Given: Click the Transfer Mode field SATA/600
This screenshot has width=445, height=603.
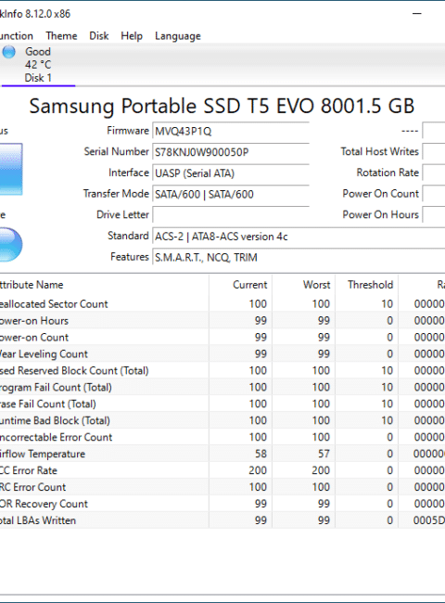Looking at the screenshot, I should pos(231,194).
